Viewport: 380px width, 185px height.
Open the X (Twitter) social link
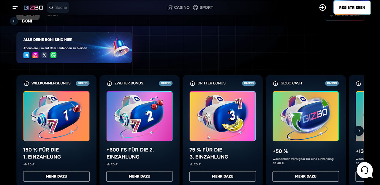(x=44, y=55)
